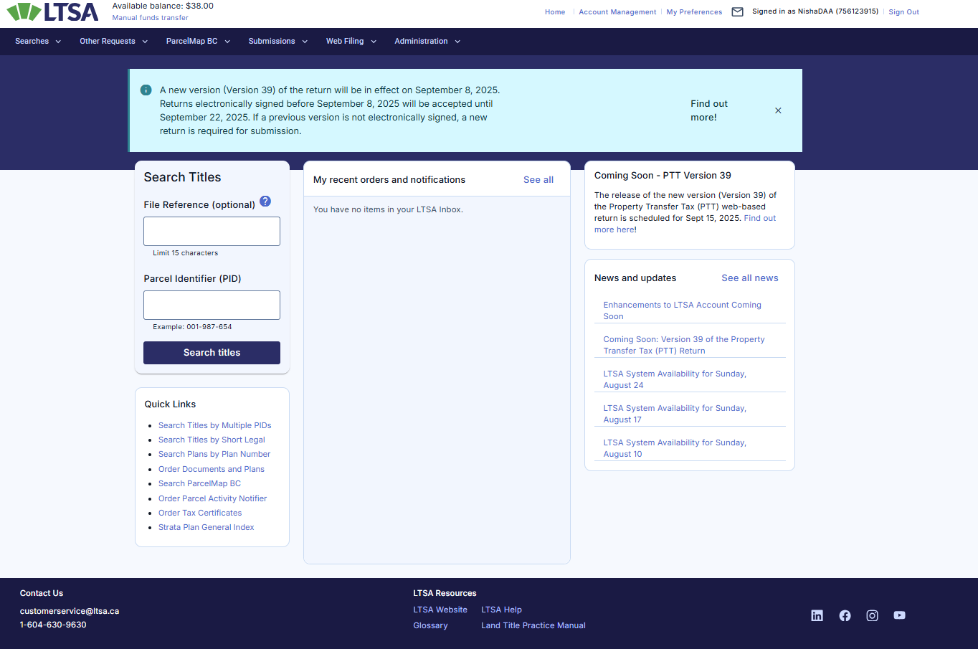Image resolution: width=978 pixels, height=649 pixels.
Task: Click the Sign Out link
Action: pos(903,12)
